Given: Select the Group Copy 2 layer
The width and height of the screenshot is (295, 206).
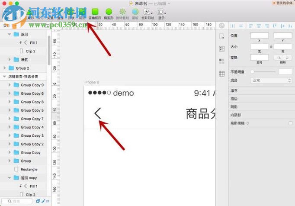Looking at the screenshot, I should tap(32, 144).
